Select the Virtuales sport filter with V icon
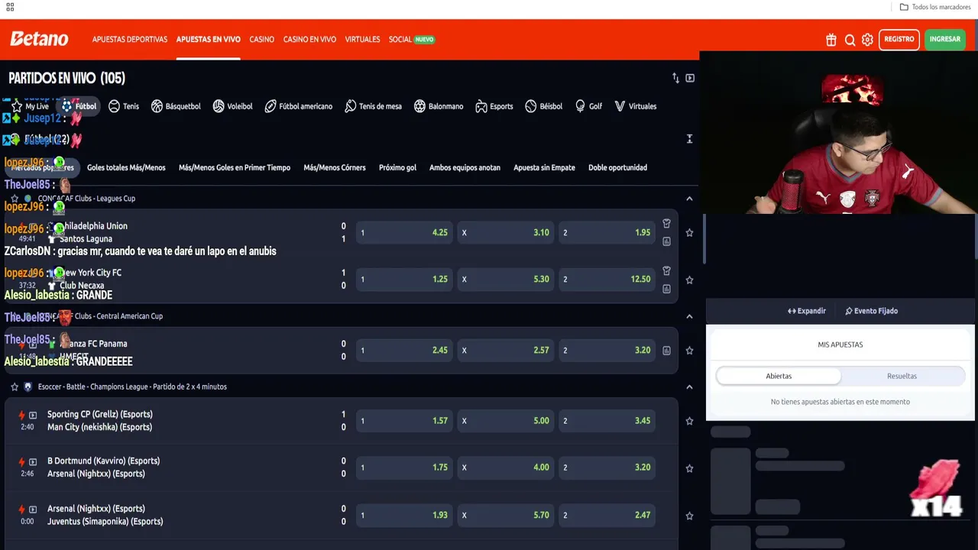The image size is (978, 550). point(636,106)
